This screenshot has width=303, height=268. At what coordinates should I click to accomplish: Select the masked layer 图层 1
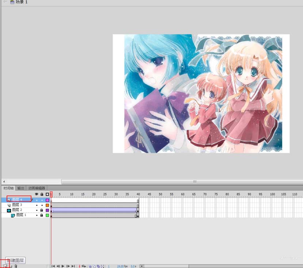pyautogui.click(x=21, y=215)
